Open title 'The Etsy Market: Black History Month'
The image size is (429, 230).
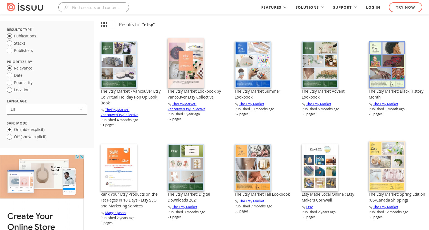[396, 94]
